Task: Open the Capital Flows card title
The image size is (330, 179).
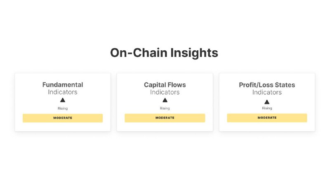Action: 165,85
